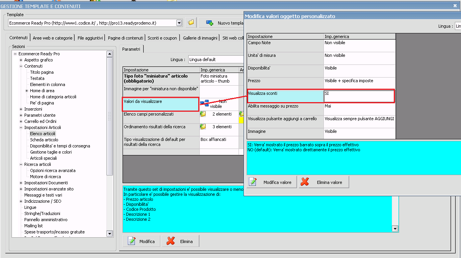
Task: Select Home di categoria articoli
Action: tap(53, 97)
